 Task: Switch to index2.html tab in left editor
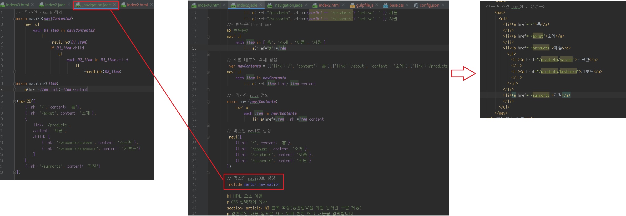point(137,5)
